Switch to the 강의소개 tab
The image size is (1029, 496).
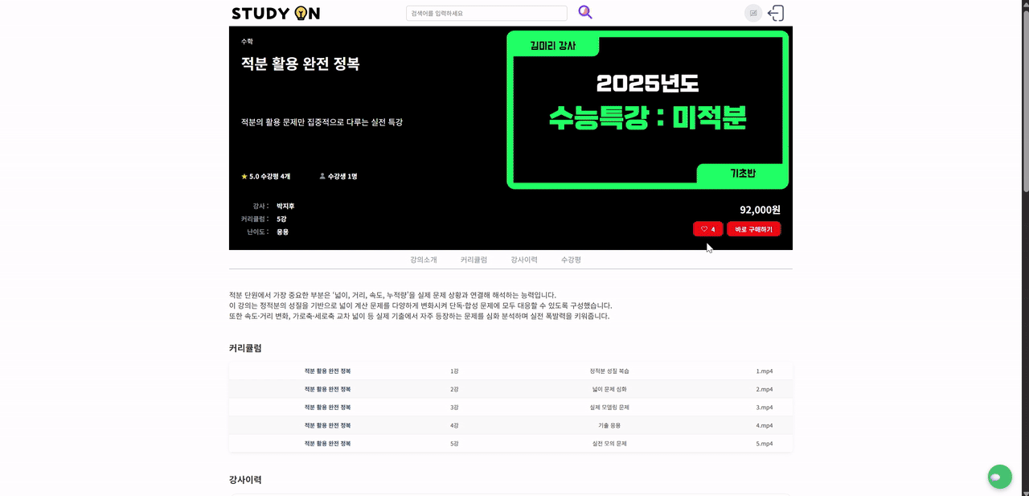click(x=423, y=259)
